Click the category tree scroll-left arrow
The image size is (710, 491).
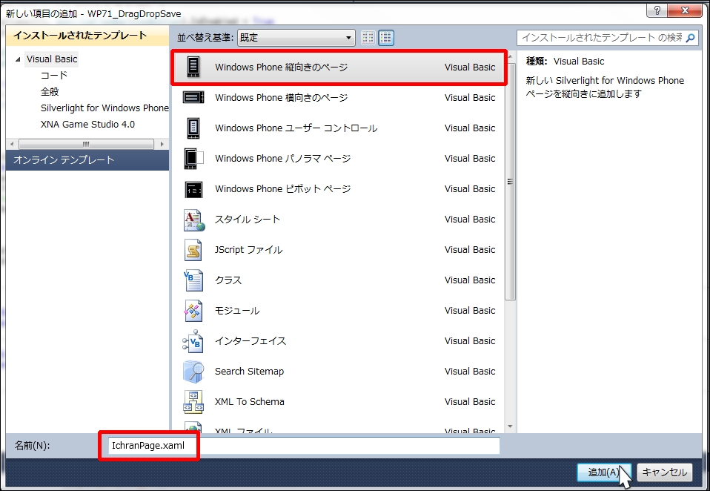point(11,144)
